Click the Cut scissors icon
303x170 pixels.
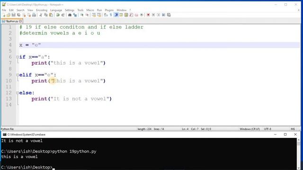click(41, 15)
